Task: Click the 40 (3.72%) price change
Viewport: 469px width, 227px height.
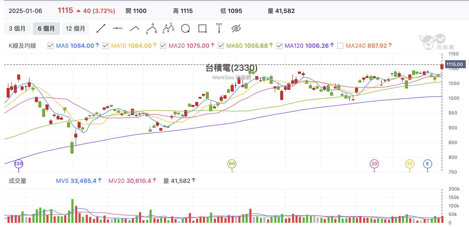Action: point(99,11)
